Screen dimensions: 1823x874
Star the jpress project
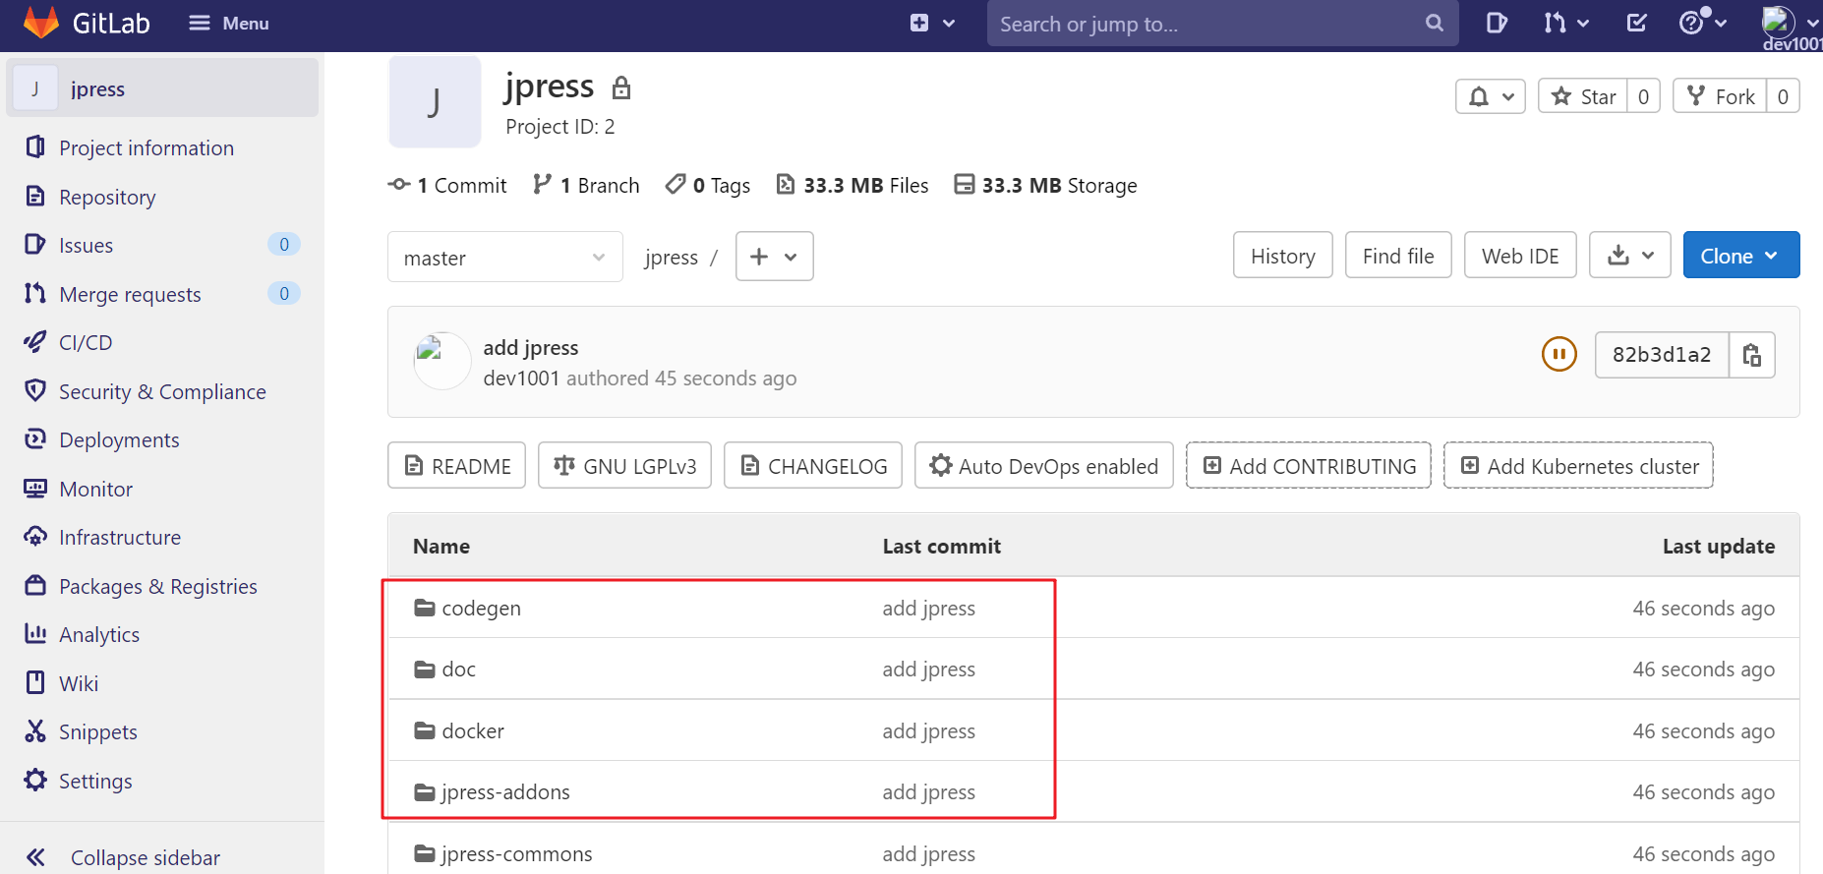(x=1583, y=96)
